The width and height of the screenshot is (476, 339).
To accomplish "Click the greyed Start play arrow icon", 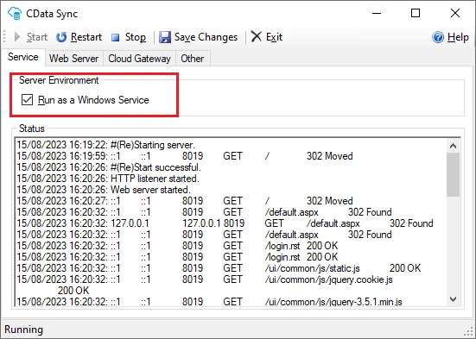I will pyautogui.click(x=17, y=37).
